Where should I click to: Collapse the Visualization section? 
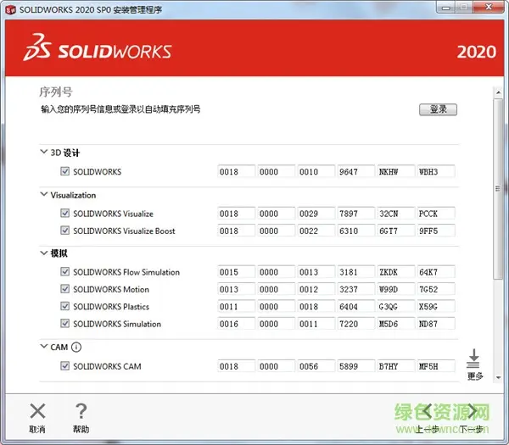pos(43,194)
